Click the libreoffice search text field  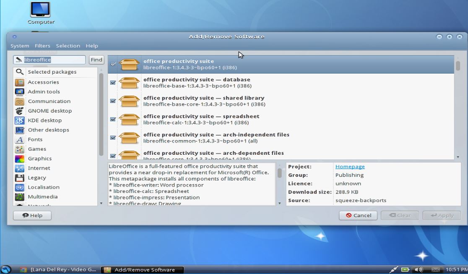click(x=54, y=60)
